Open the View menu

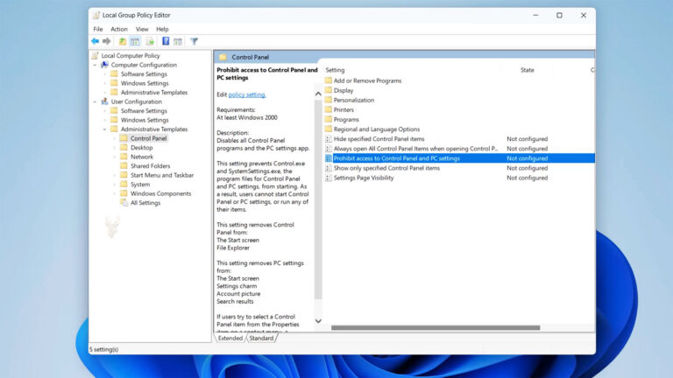(142, 29)
